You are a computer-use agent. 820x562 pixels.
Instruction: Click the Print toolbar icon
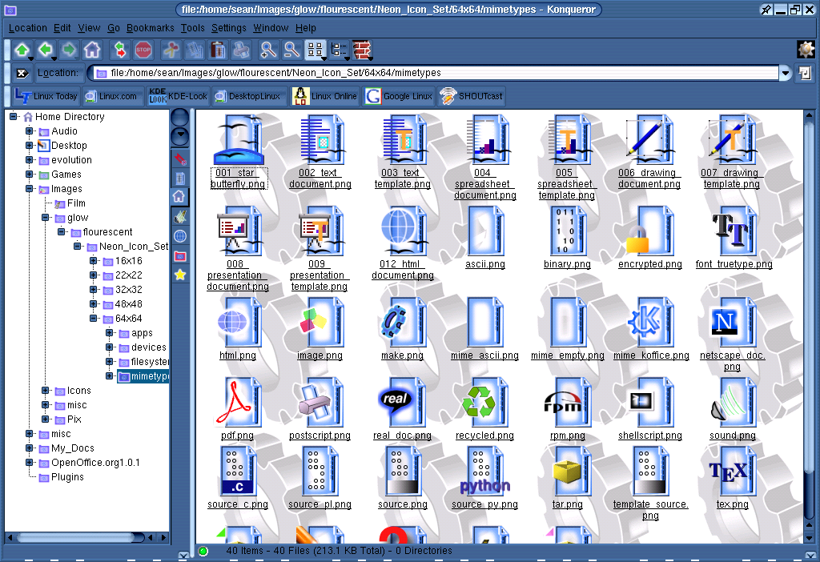(x=240, y=50)
